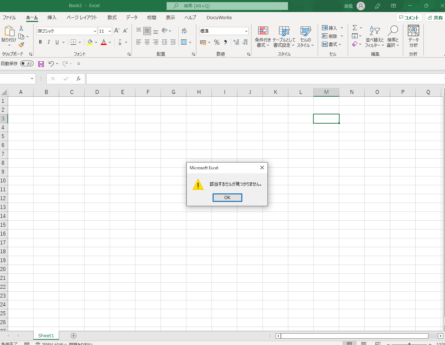
Task: Increase indent
Action: [173, 42]
